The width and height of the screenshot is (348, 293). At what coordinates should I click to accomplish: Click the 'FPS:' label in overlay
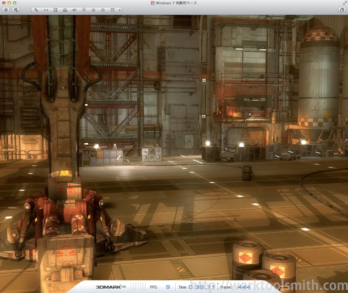click(154, 287)
